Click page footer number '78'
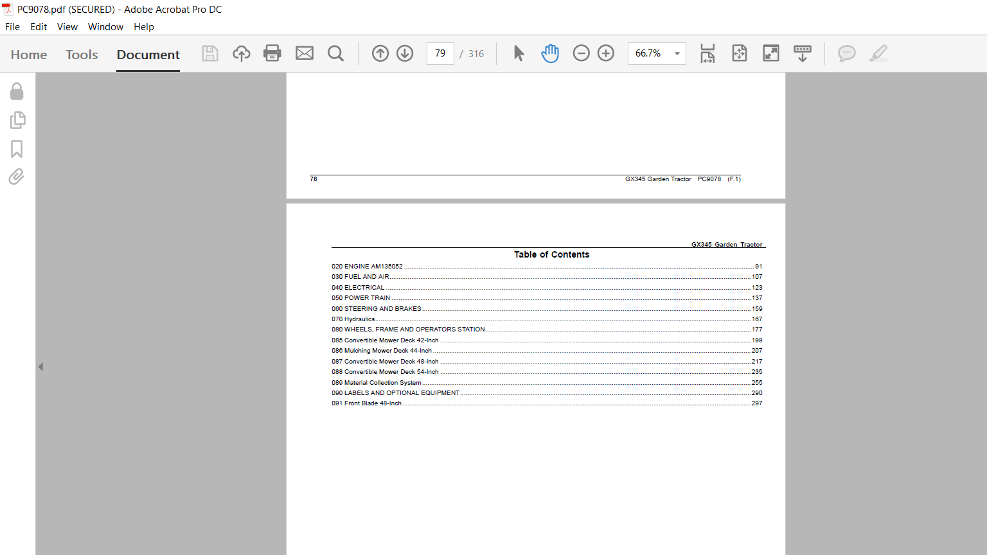This screenshot has width=987, height=555. [314, 179]
